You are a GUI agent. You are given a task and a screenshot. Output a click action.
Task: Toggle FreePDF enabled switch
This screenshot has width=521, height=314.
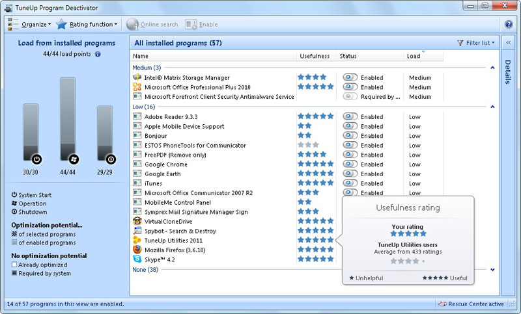click(350, 155)
